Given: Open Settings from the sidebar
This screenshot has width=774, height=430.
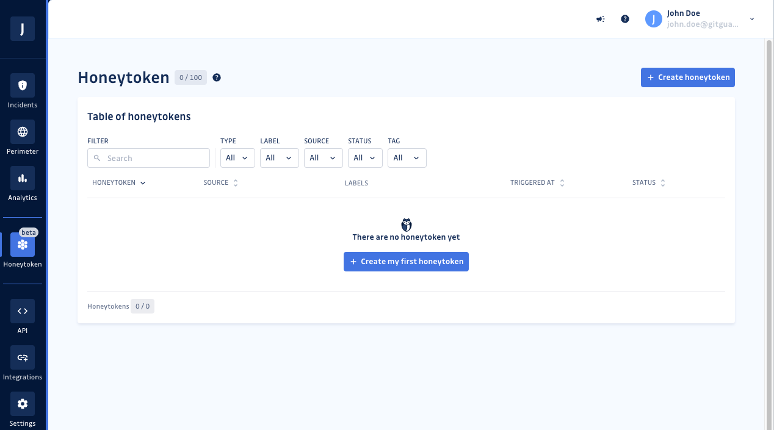Looking at the screenshot, I should click(x=22, y=409).
